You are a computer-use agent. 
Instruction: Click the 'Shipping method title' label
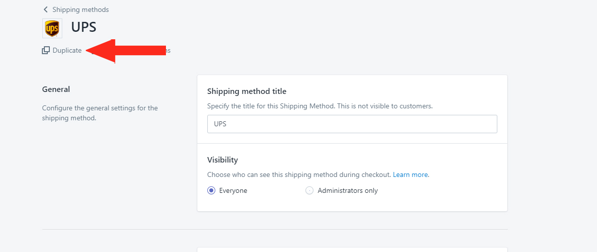click(247, 91)
